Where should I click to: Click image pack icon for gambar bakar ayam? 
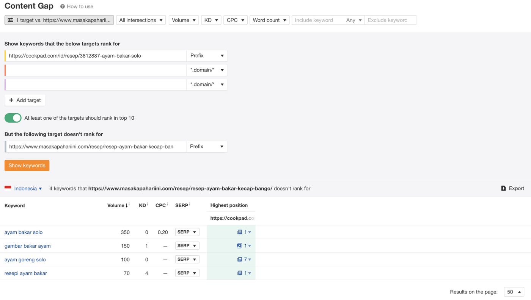point(239,246)
